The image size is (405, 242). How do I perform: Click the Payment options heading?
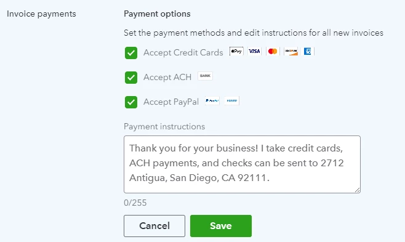[157, 14]
